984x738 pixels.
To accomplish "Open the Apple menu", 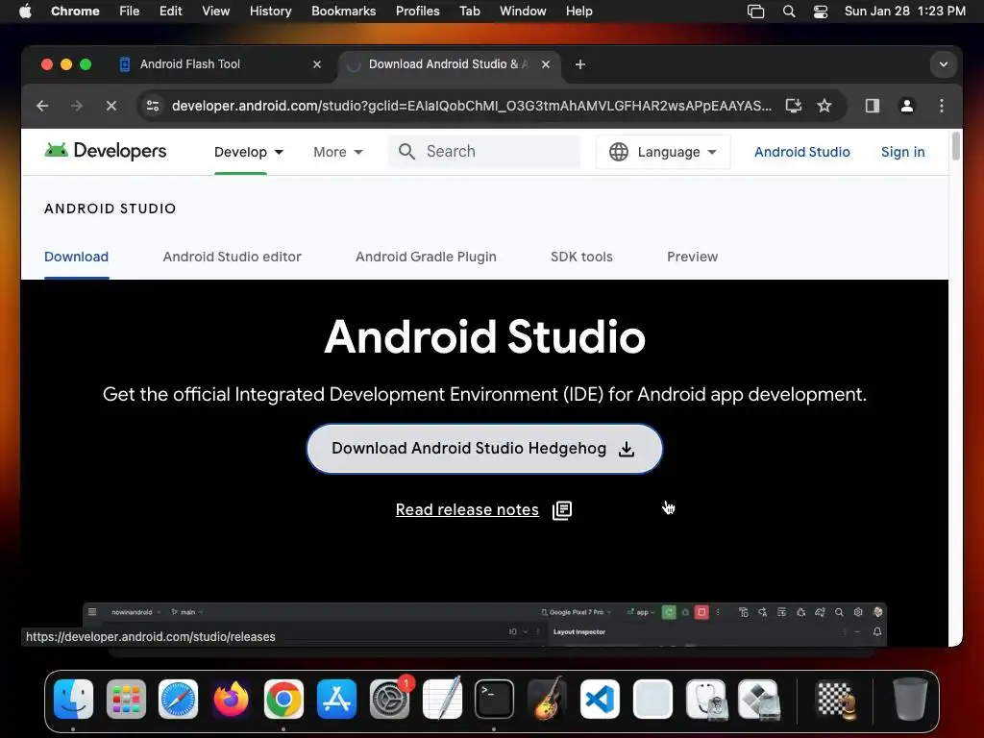I will pyautogui.click(x=25, y=12).
